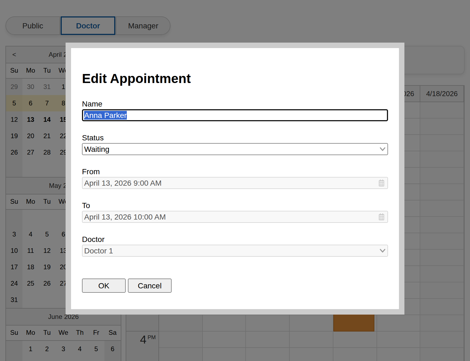Viewport: 470px width, 361px height.
Task: Cancel the Edit Appointment dialog
Action: click(149, 286)
